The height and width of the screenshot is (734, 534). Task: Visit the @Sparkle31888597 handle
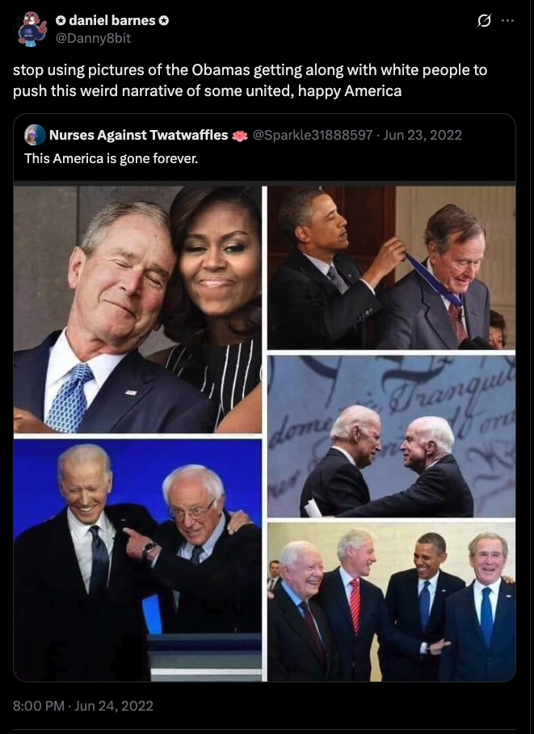click(313, 135)
